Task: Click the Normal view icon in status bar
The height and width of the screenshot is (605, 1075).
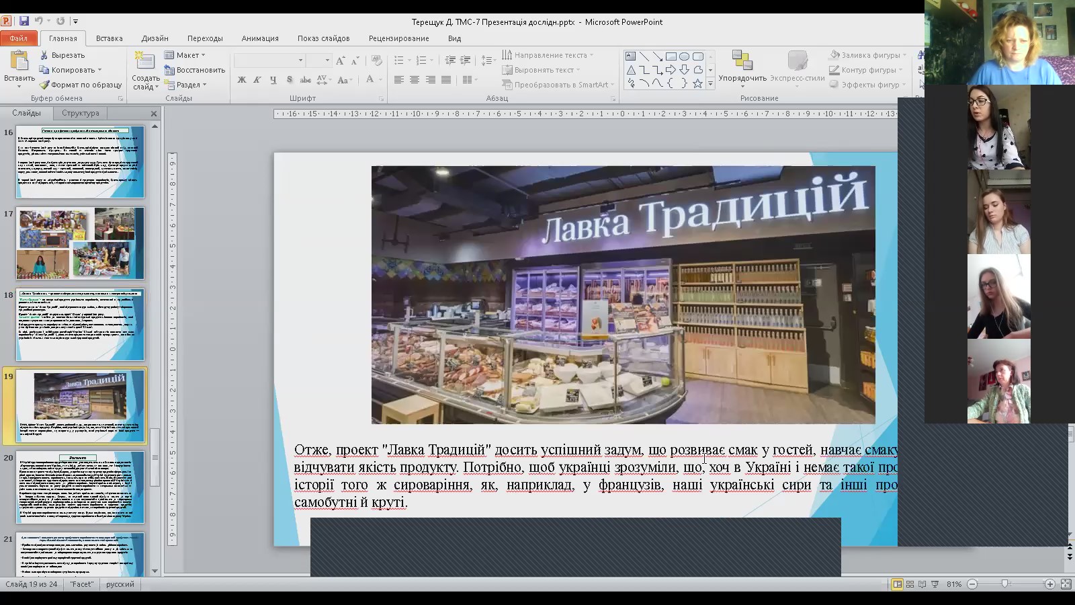Action: [897, 584]
